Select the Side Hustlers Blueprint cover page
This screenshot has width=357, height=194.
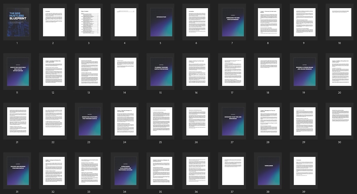click(18, 22)
